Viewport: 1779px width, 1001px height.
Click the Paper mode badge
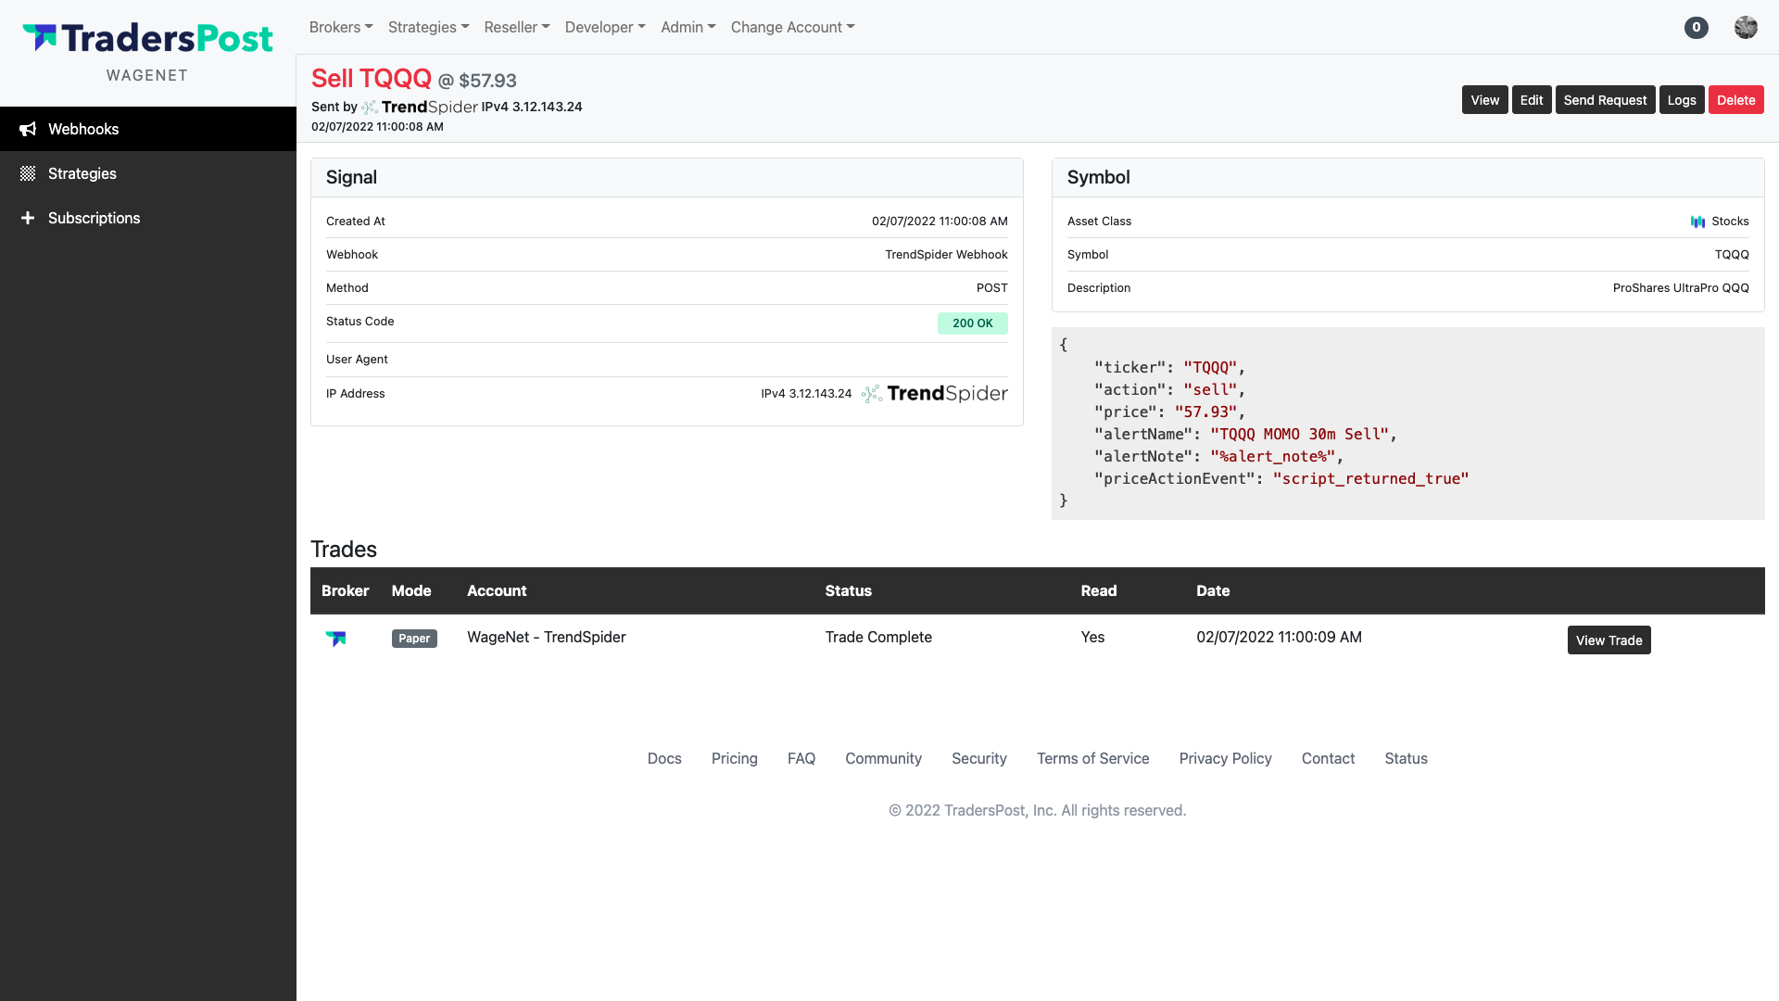[414, 639]
